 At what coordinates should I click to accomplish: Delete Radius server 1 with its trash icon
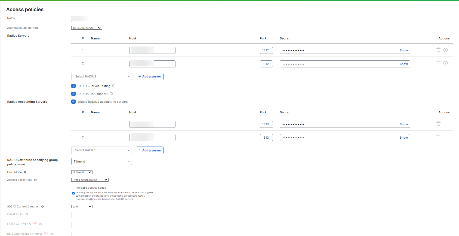(x=438, y=50)
